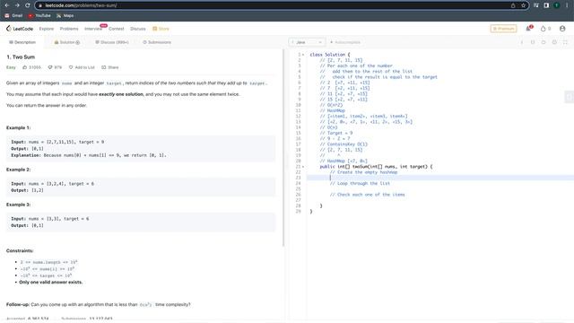Bookmark this page with the star
This screenshot has width=574, height=323.
point(523,5)
